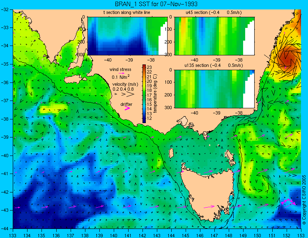This screenshot has width=308, height=238.
Task: Click the middle velocity legend arrow
Action: coord(124,94)
